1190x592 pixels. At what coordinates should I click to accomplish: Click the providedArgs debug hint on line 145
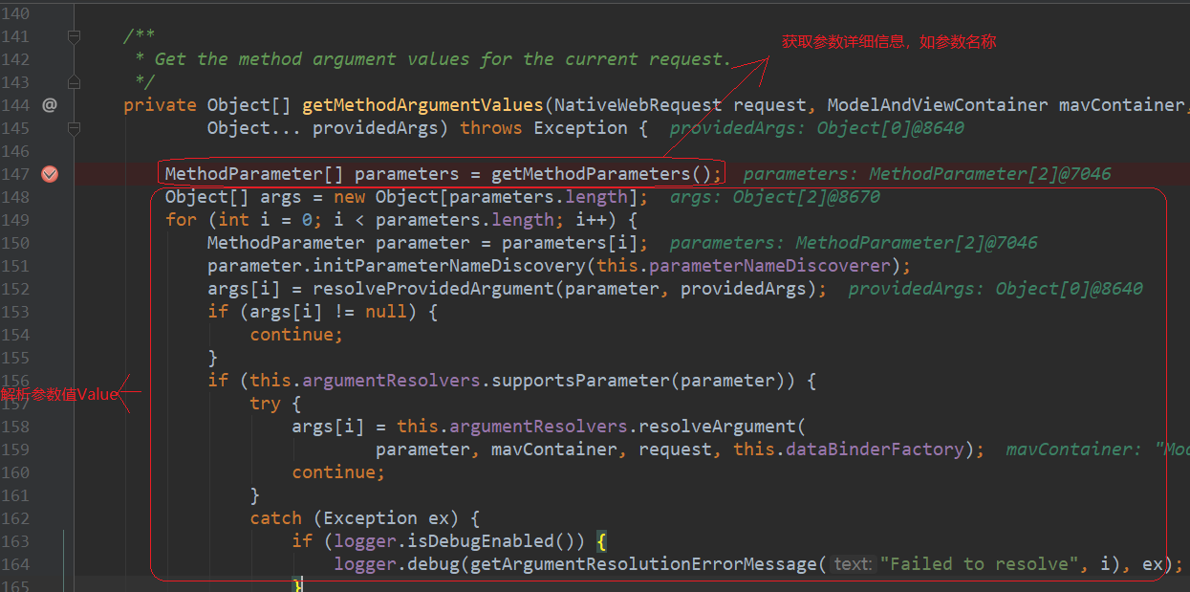[817, 128]
